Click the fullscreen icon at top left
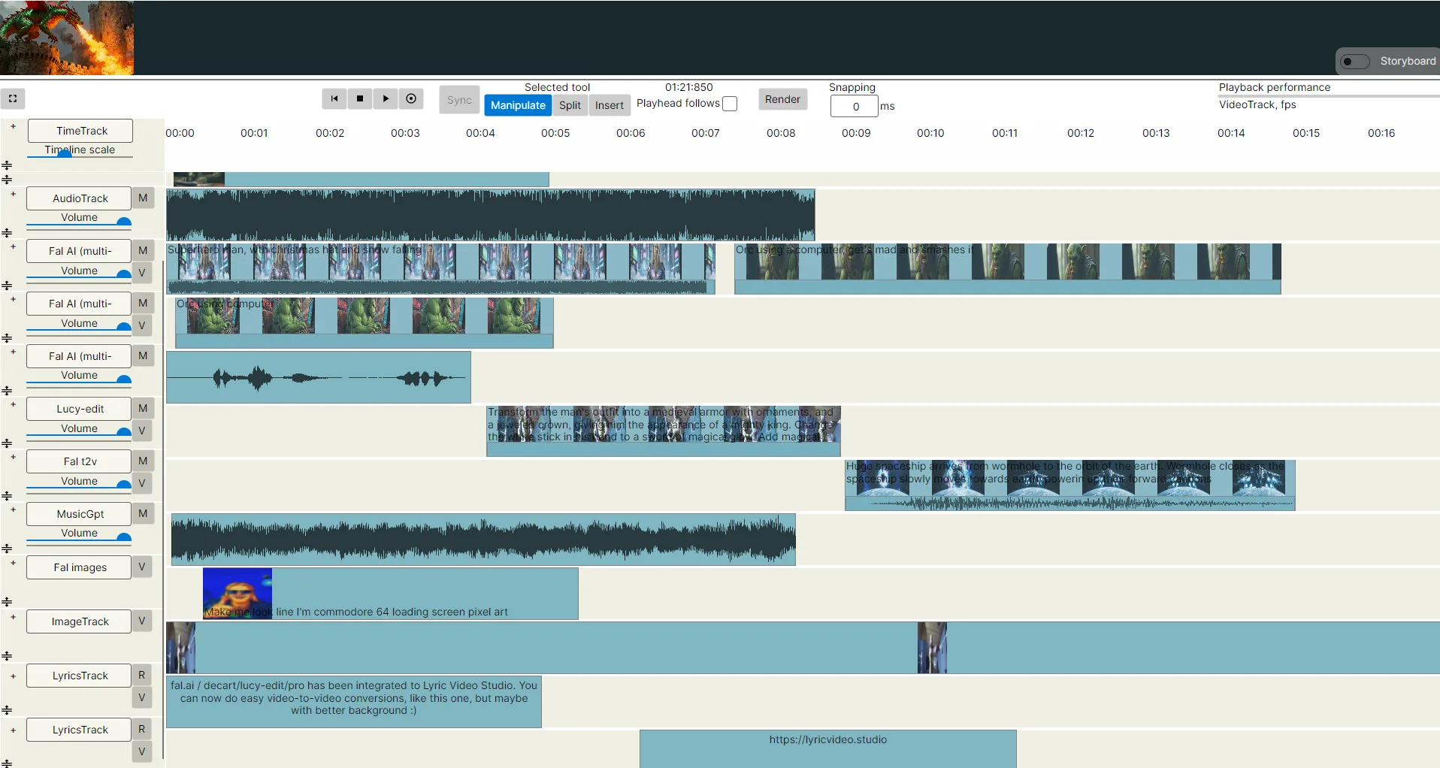 pos(13,98)
